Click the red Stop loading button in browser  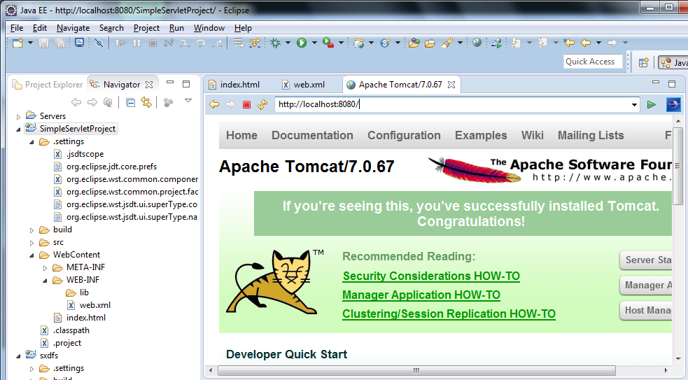246,104
